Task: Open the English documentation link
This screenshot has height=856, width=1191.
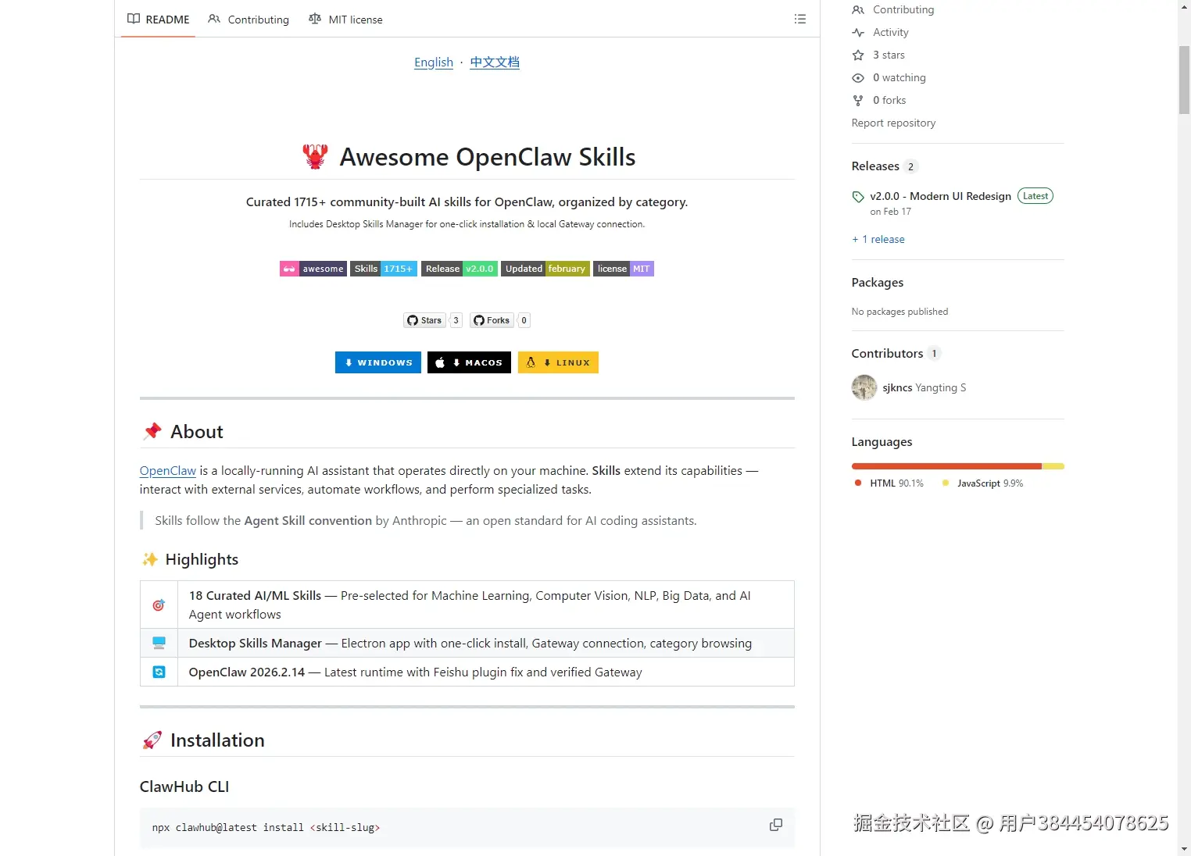Action: click(x=434, y=62)
